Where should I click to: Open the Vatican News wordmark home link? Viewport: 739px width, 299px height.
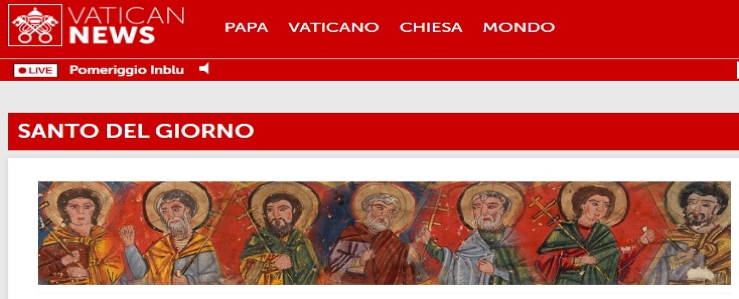[x=127, y=25]
